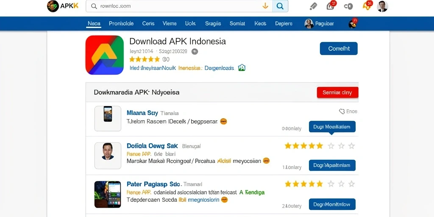The image size is (434, 217).
Task: Open the phone thumbnail for Mlaana Stuy
Action: click(108, 119)
